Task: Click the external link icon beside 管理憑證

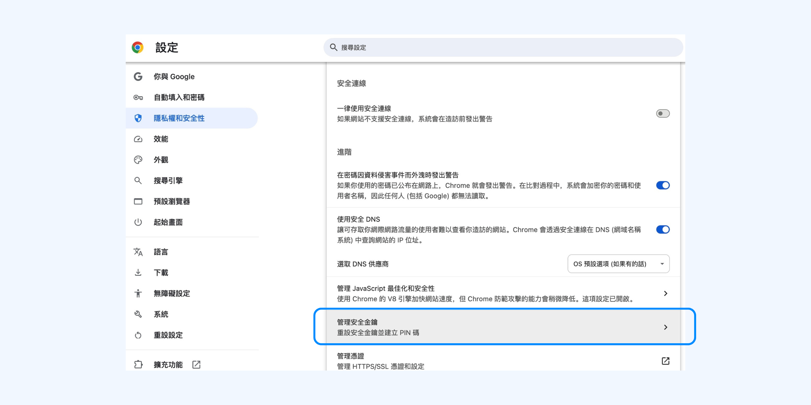Action: point(665,361)
